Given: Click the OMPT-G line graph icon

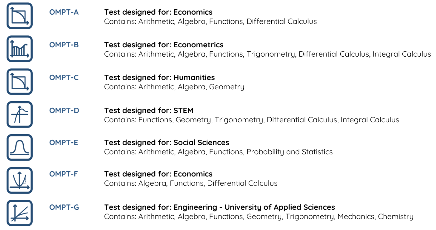Looking at the screenshot, I should pyautogui.click(x=20, y=213).
